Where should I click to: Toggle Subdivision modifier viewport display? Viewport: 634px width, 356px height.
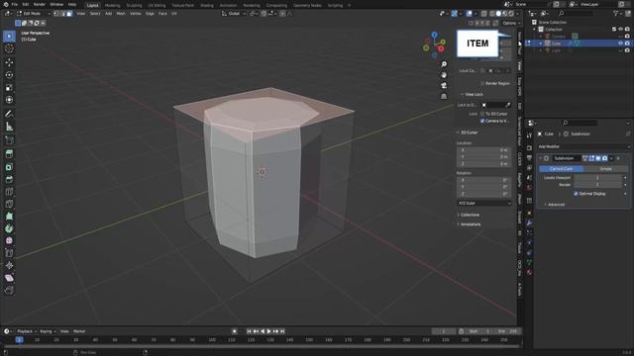598,158
